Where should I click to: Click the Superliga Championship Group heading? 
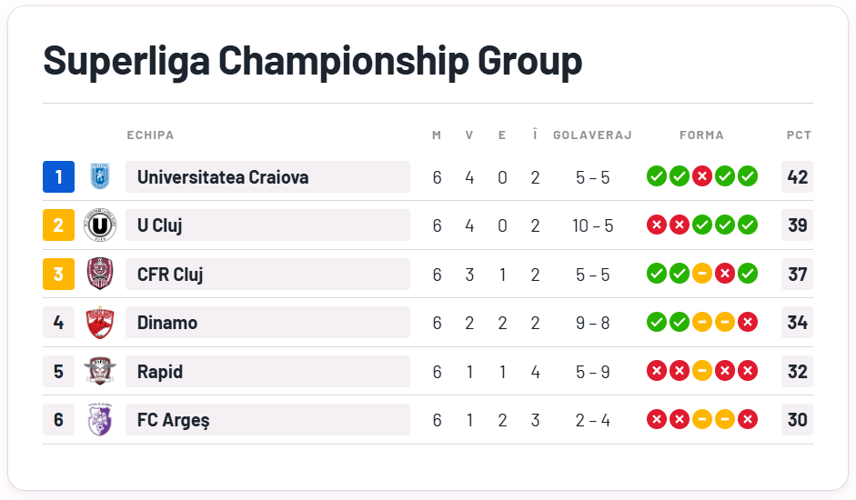click(x=312, y=61)
